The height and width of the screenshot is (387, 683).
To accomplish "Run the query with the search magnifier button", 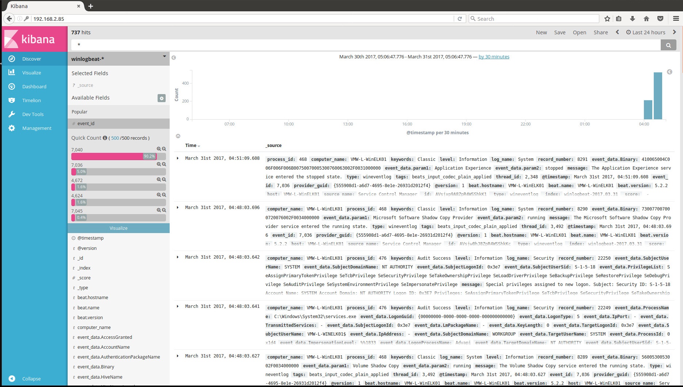I will click(x=668, y=45).
